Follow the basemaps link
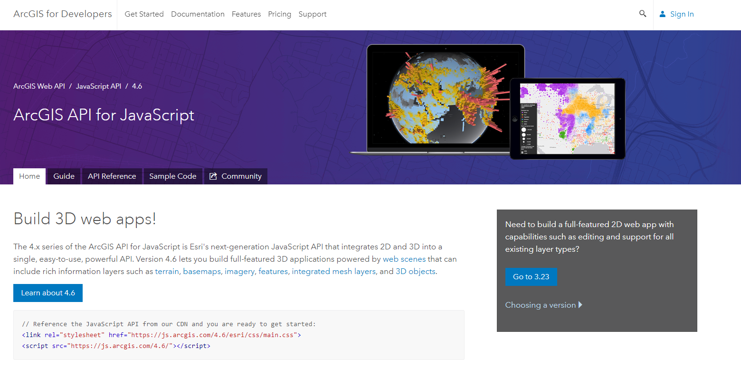This screenshot has width=741, height=366. pos(202,272)
